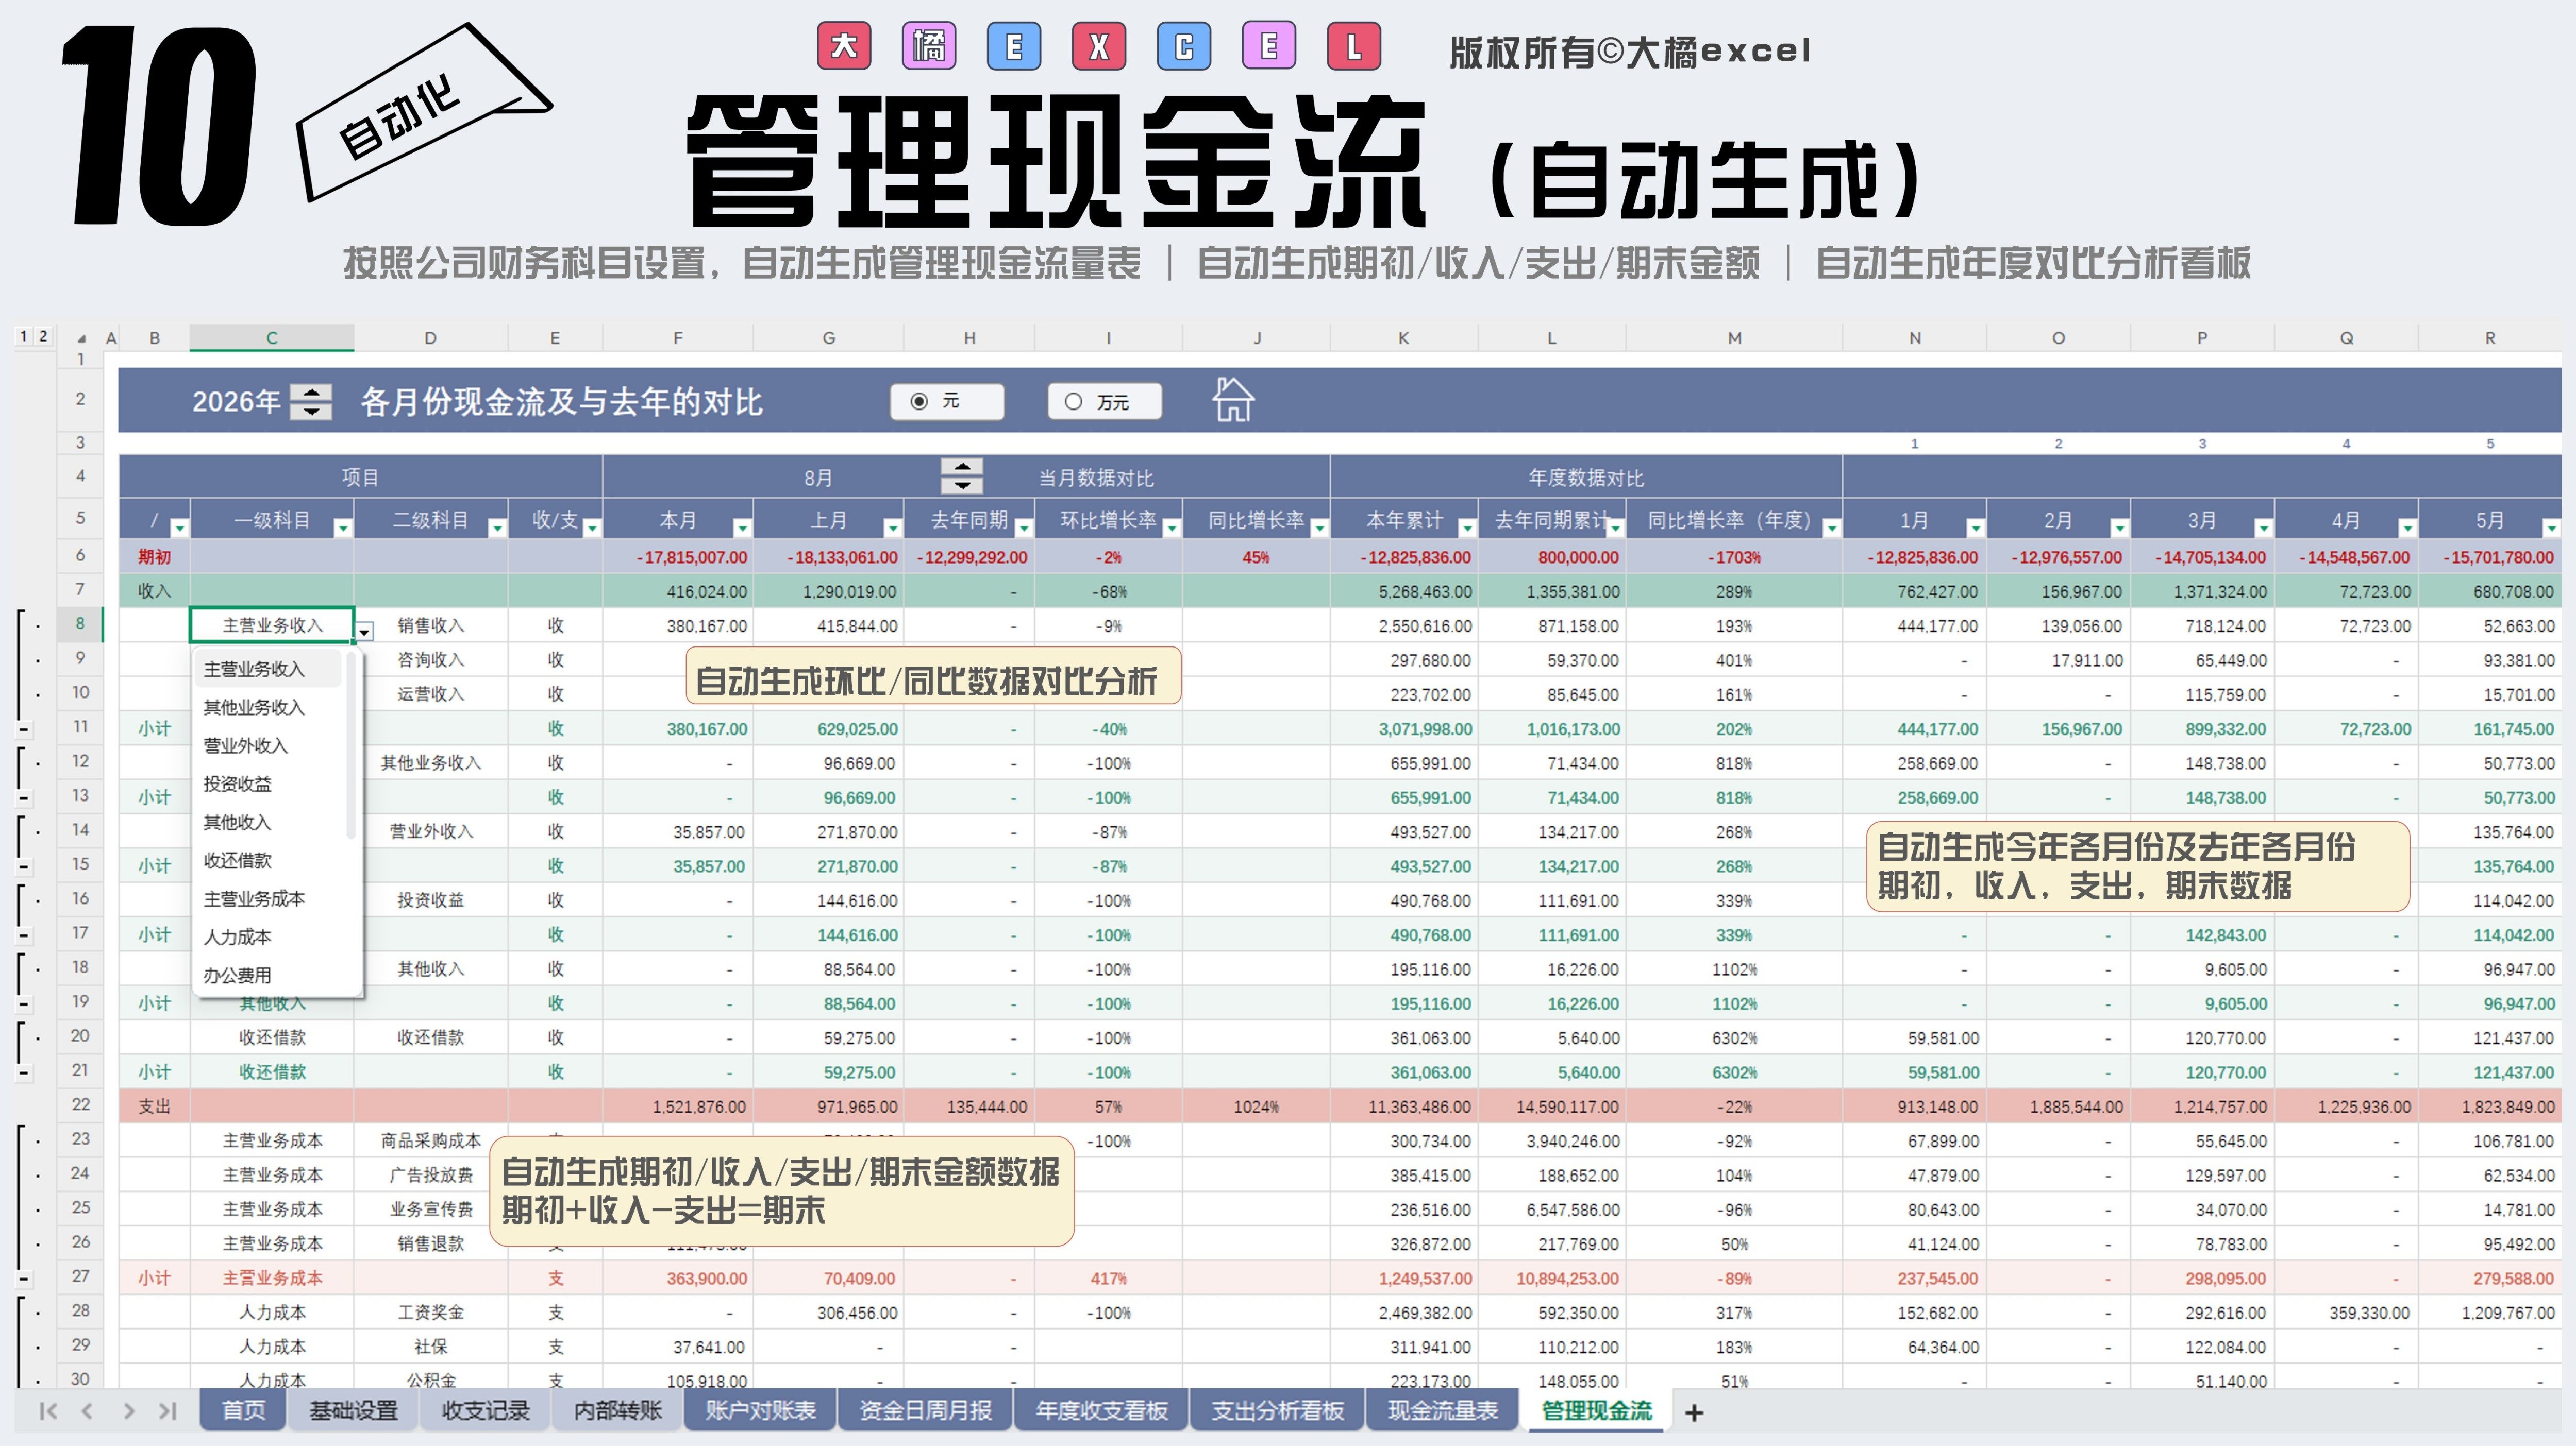Image resolution: width=2576 pixels, height=1448 pixels.
Task: Open cell C8 validation dropdown arrow
Action: (x=365, y=631)
